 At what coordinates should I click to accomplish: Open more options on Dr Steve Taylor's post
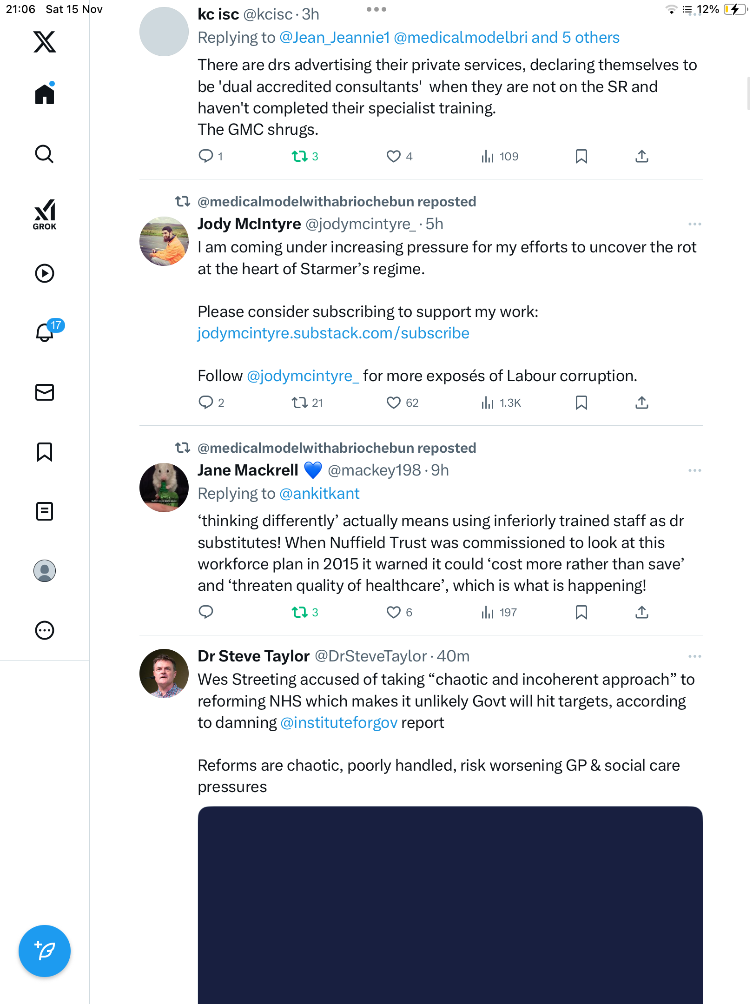point(694,656)
